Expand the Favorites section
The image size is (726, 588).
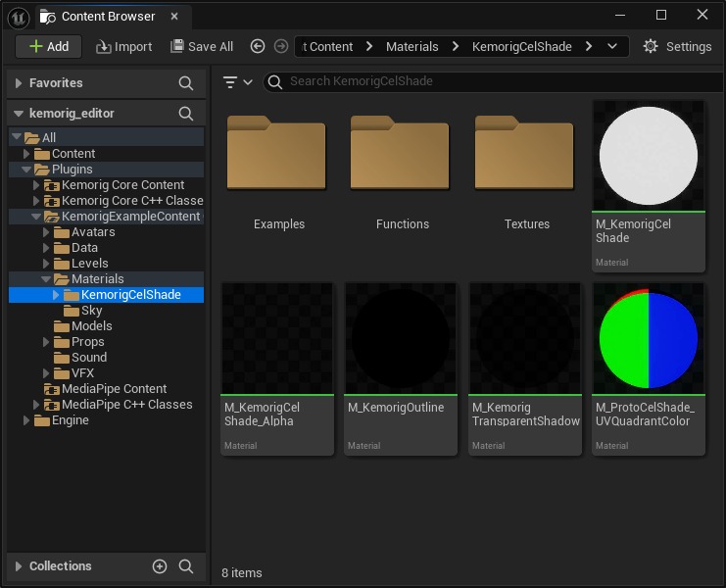point(19,83)
